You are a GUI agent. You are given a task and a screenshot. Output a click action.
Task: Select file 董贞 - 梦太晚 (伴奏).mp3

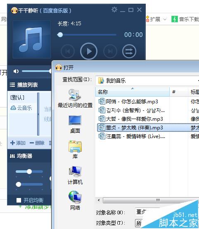pyautogui.click(x=148, y=128)
